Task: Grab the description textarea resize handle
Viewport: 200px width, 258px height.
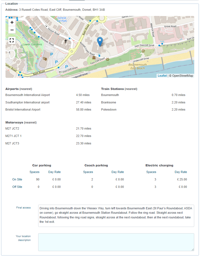Action: (x=193, y=249)
